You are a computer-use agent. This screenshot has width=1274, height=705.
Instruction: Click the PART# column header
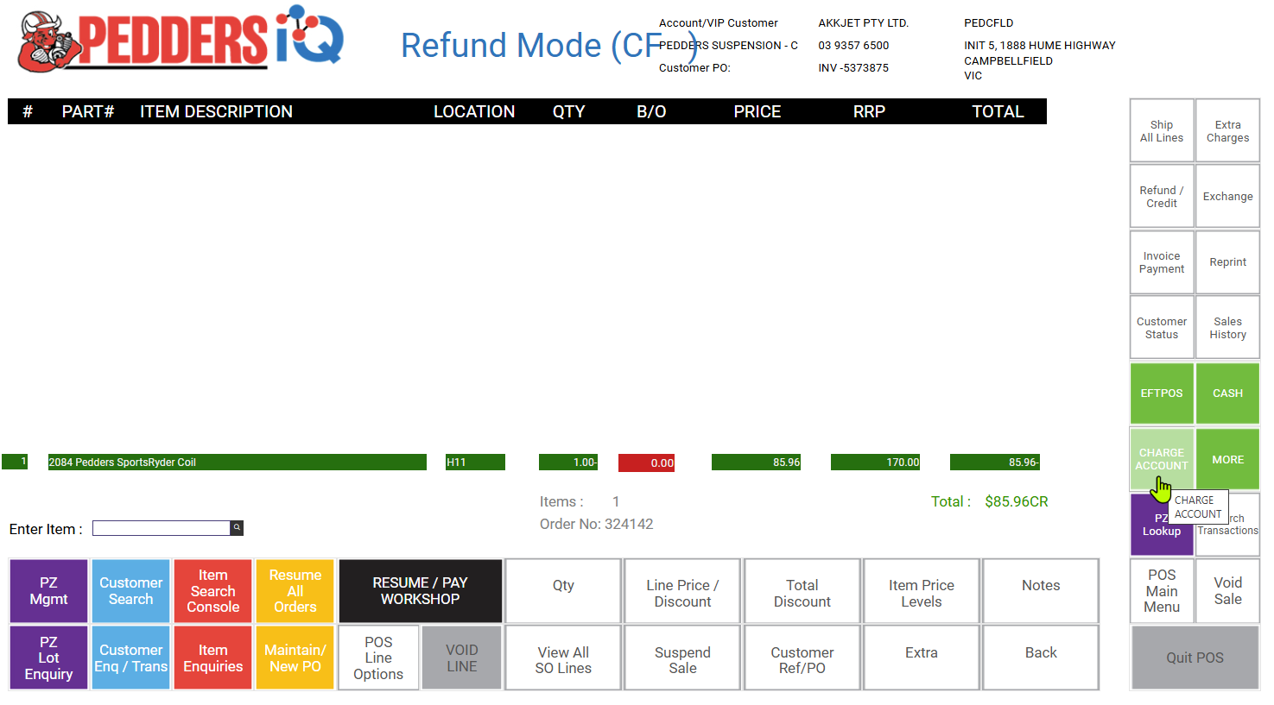87,111
